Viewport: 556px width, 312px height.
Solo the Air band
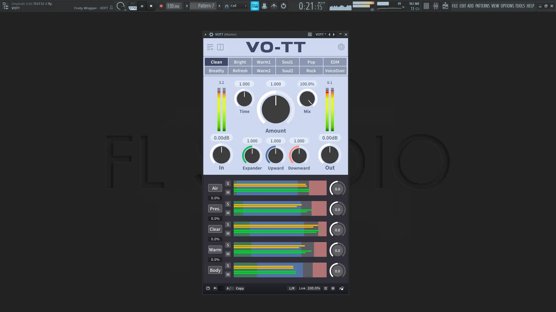coord(228,184)
